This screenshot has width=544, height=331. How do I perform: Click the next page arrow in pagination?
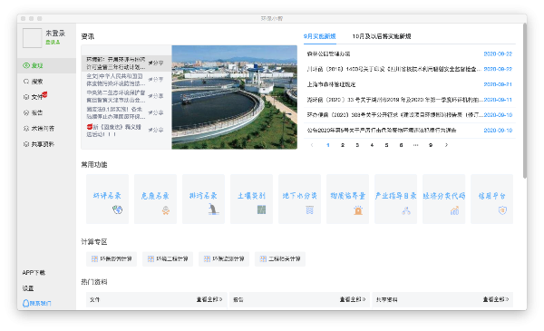pyautogui.click(x=446, y=145)
